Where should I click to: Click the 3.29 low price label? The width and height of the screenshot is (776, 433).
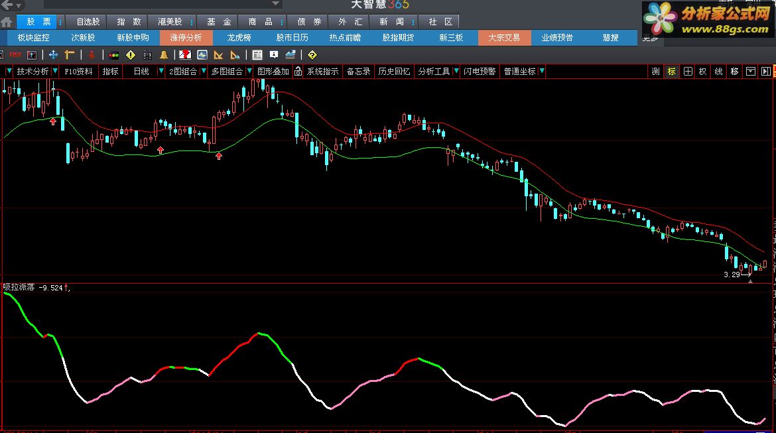coord(732,275)
